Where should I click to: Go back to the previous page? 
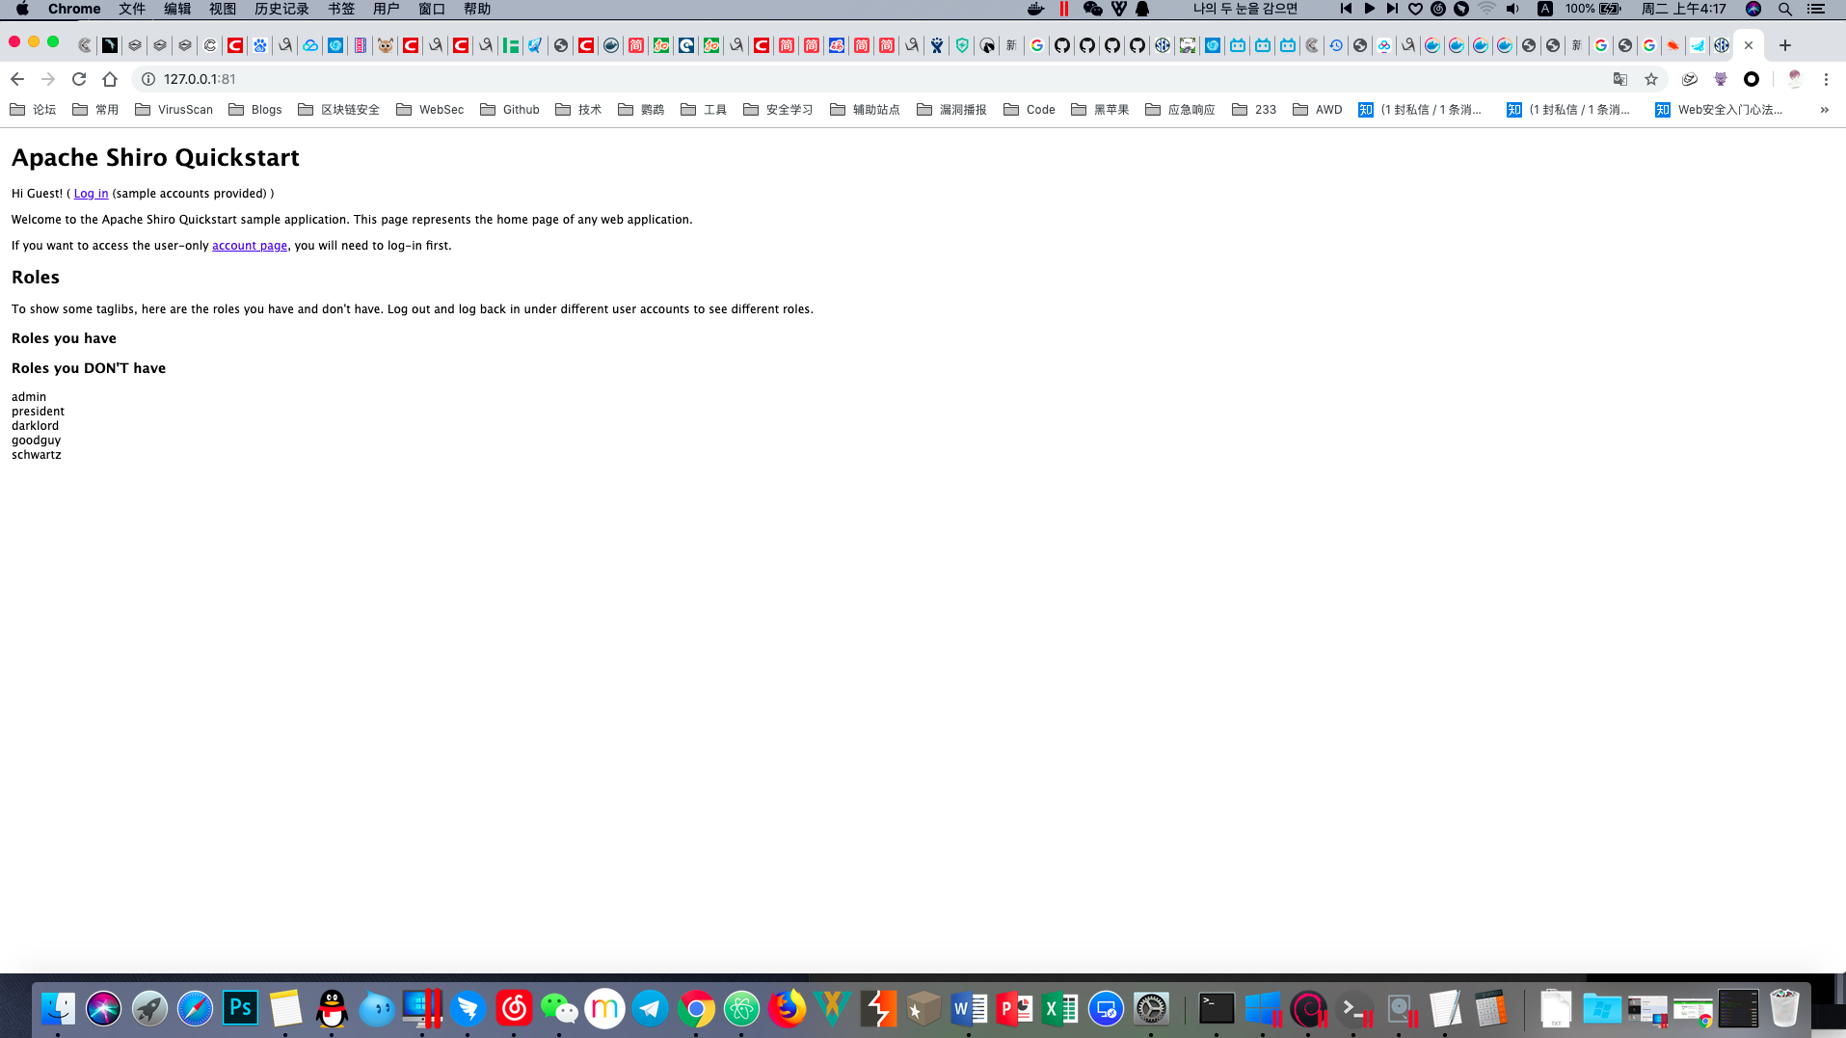(x=17, y=79)
